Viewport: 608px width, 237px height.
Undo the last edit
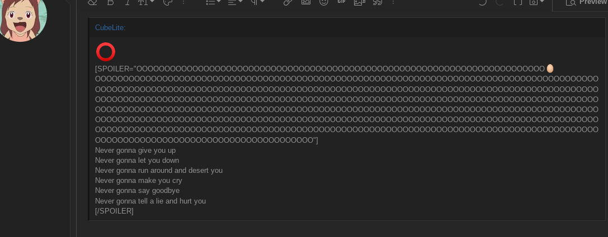[482, 2]
